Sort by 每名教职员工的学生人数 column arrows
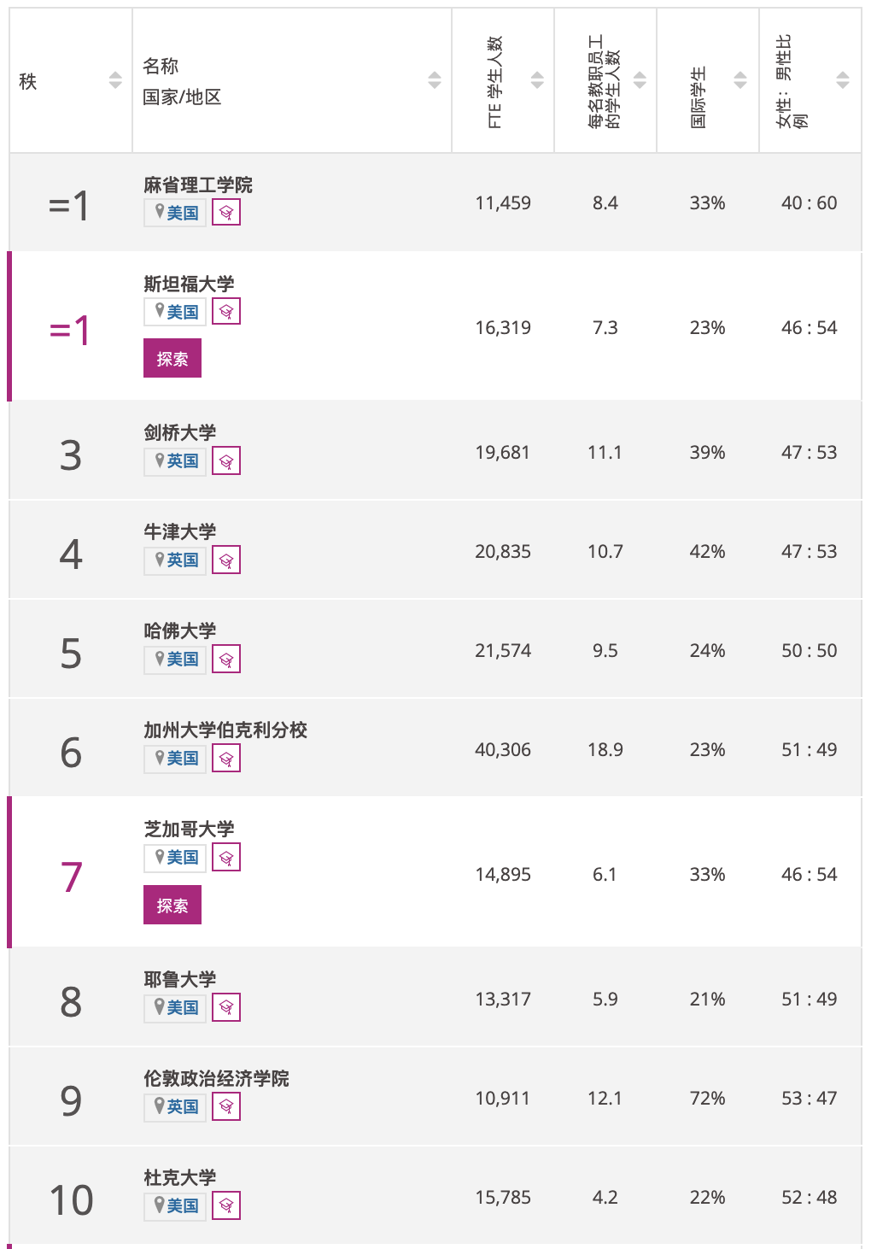The image size is (871, 1249). pos(640,80)
